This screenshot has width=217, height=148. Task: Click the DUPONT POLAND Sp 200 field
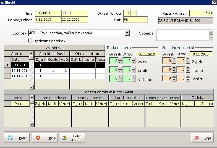186,21
